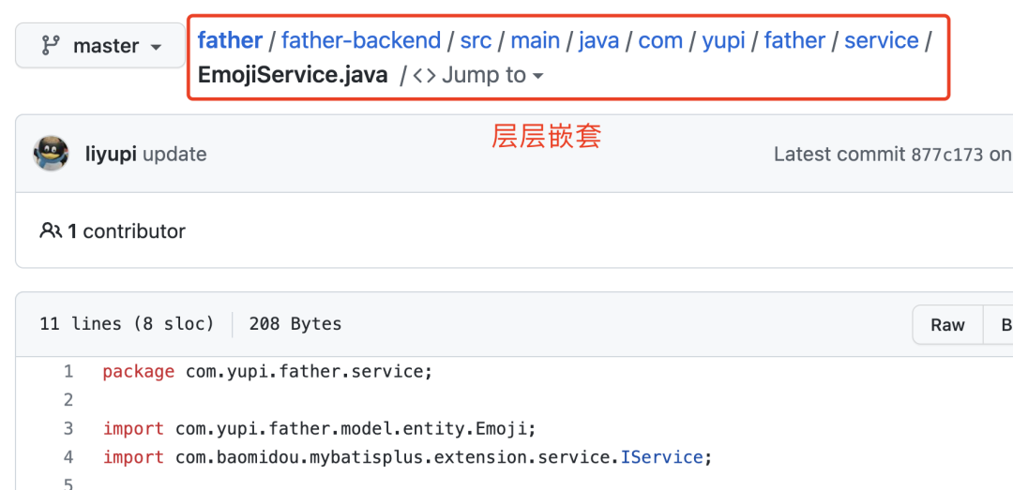Open the com package breadcrumb
1013x490 pixels.
pyautogui.click(x=660, y=40)
